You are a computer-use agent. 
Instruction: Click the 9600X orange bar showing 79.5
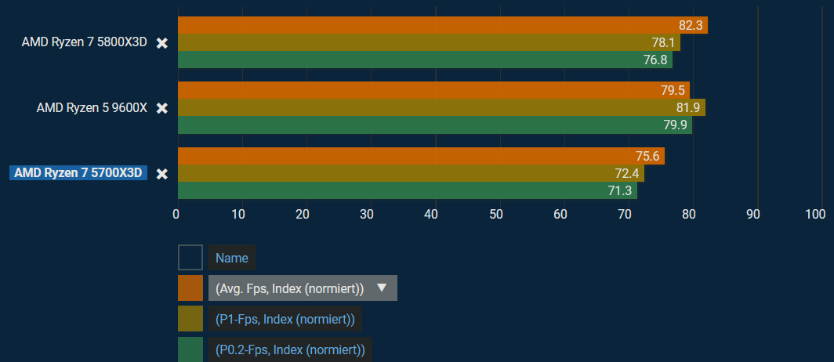pos(433,90)
